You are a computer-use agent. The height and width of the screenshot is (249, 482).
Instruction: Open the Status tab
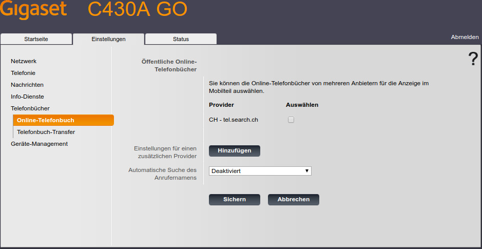181,39
